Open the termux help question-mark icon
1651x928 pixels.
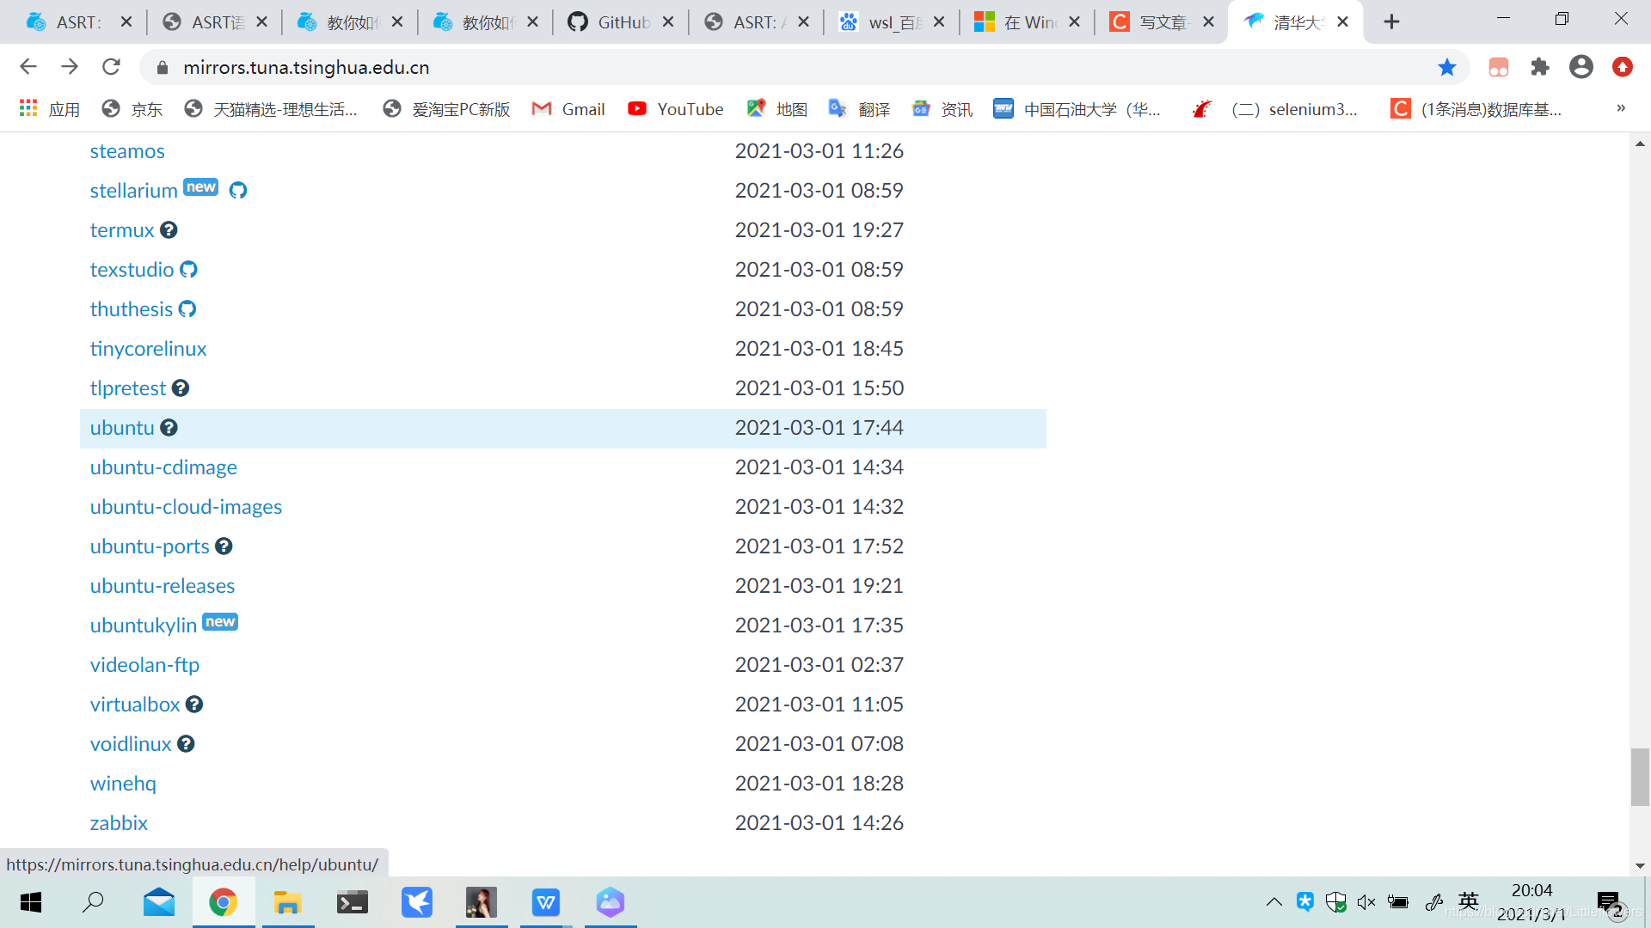[169, 230]
